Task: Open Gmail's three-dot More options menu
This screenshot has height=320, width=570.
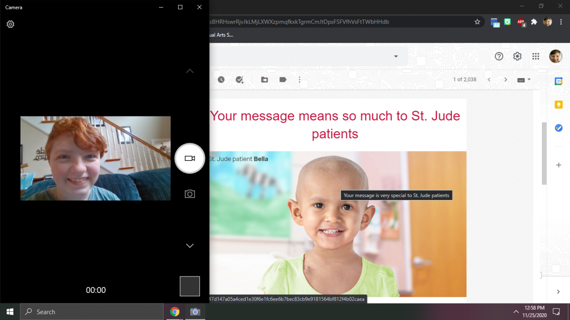Action: (x=300, y=80)
